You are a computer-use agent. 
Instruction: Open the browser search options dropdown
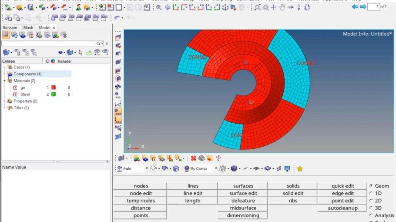pos(102,44)
